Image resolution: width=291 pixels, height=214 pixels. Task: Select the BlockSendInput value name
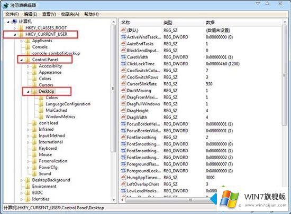tap(143, 50)
